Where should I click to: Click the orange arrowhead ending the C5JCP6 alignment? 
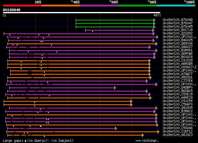131,101
